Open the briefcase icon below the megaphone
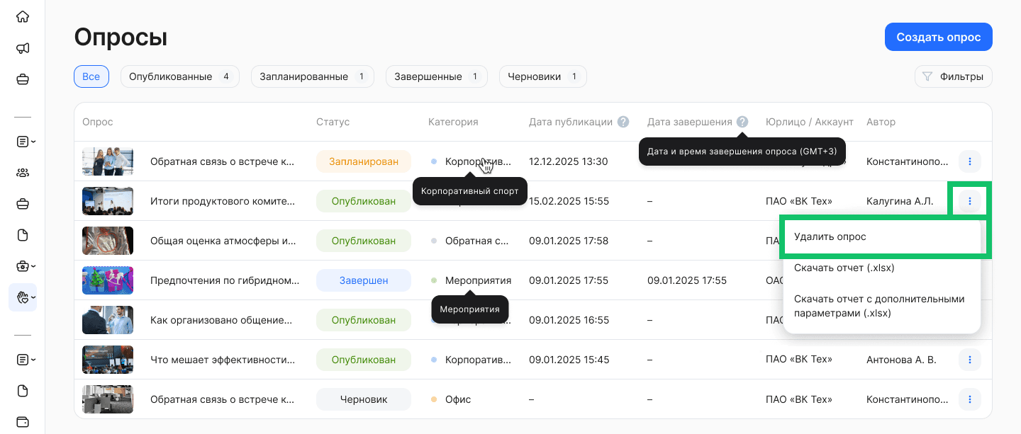The image size is (1021, 434). coord(23,81)
